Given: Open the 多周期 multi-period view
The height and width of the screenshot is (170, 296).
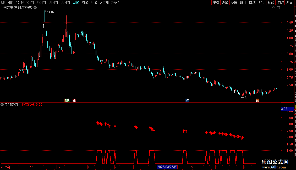Looking at the screenshot, I should 104,2.
